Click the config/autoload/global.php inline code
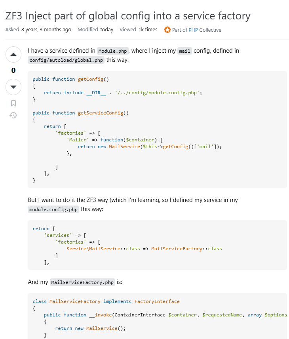The width and height of the screenshot is (289, 339). [x=67, y=60]
